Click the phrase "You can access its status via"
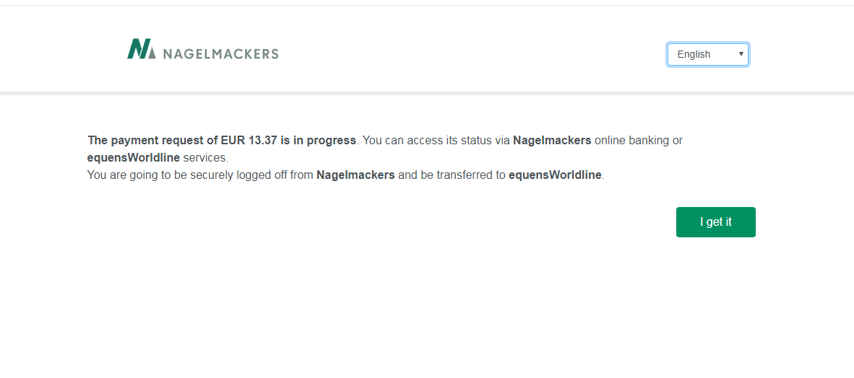 [x=436, y=140]
